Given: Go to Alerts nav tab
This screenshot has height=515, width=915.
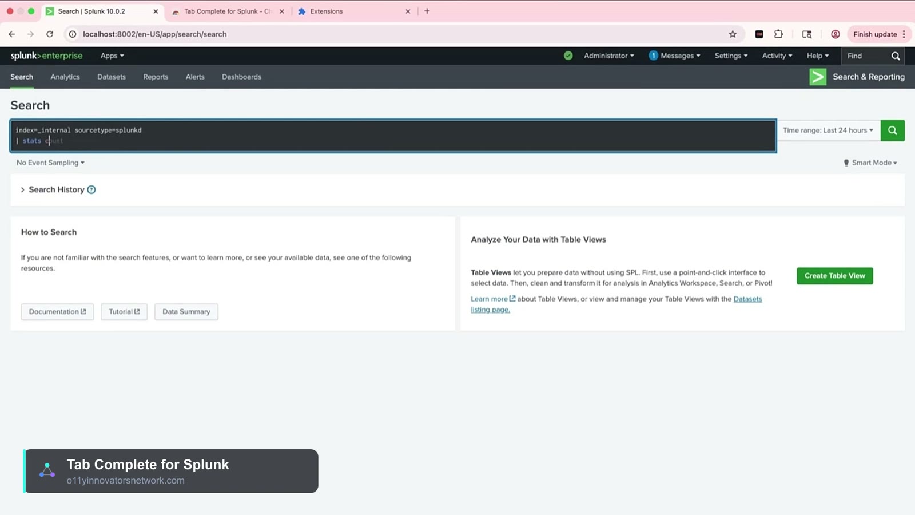Looking at the screenshot, I should (195, 77).
